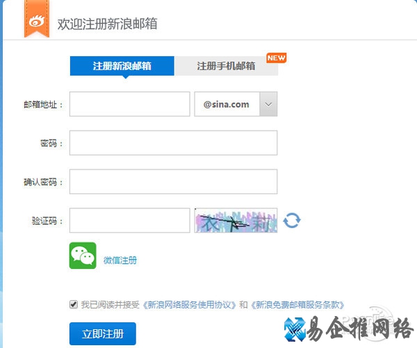The image size is (417, 348).
Task: Focus the 密码 password field
Action: click(x=173, y=143)
